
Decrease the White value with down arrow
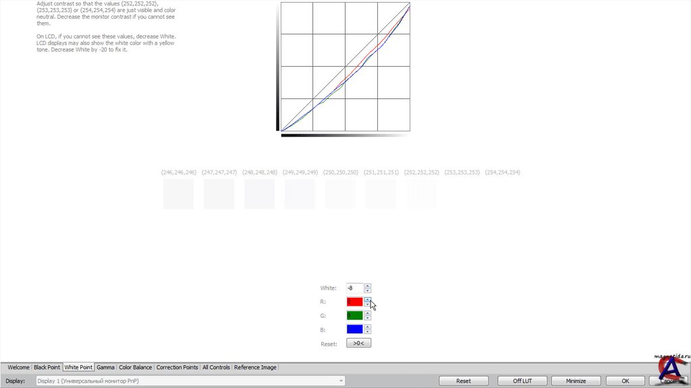pos(368,290)
